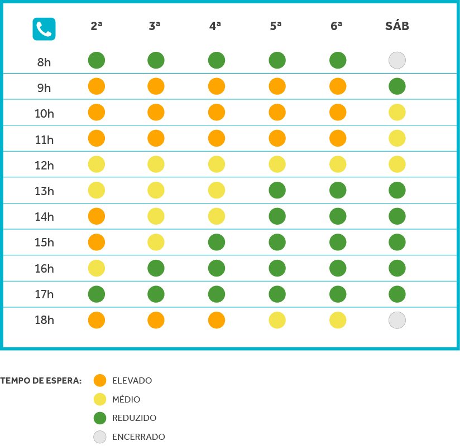Click the grey ENCERRADO legend swatch
460x446 pixels.
coord(100,437)
